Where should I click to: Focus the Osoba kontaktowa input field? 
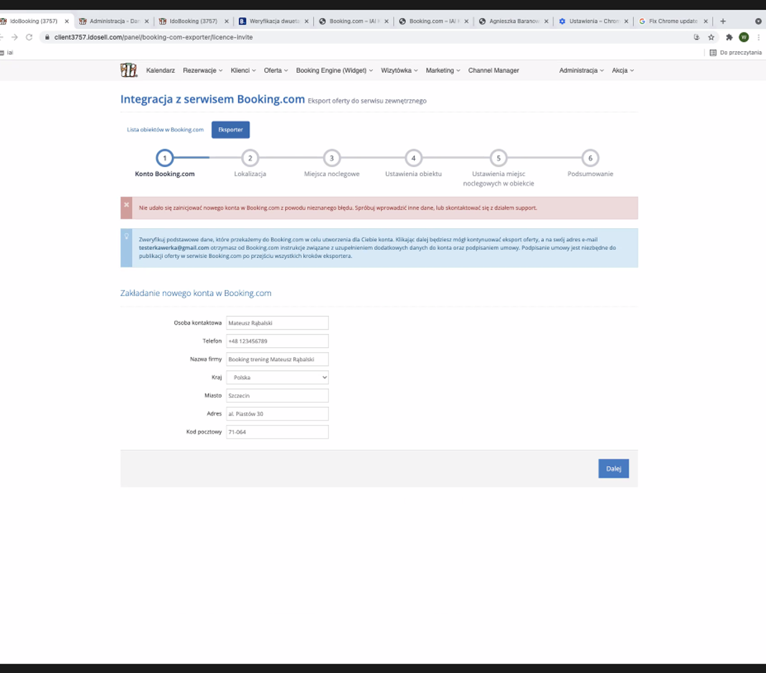[277, 323]
